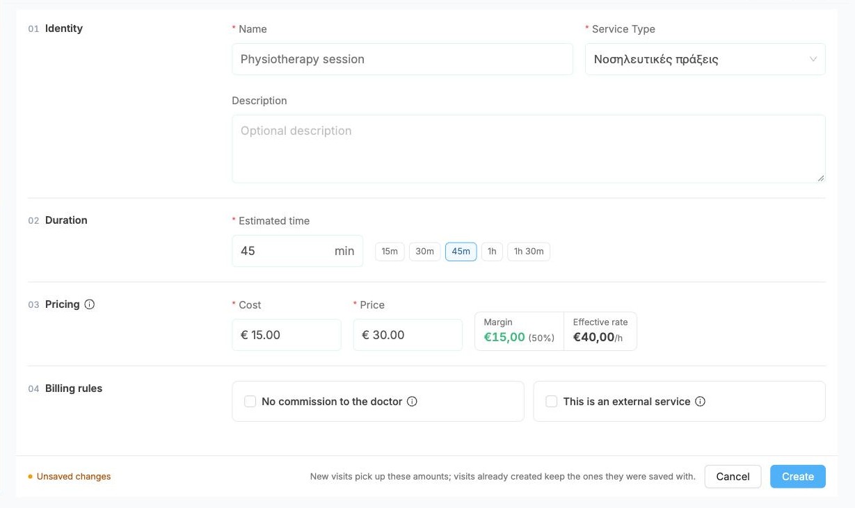Viewport: 855px width, 508px height.
Task: Click the Create button
Action: [x=797, y=476]
